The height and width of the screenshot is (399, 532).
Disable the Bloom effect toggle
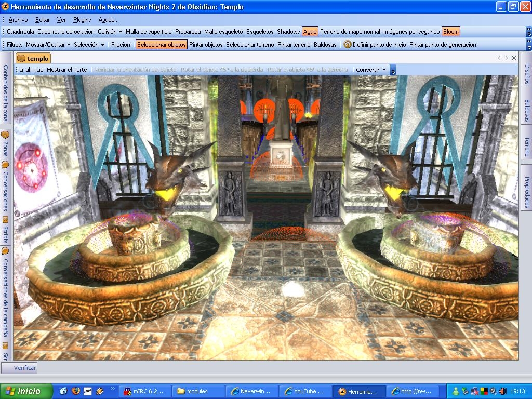point(450,32)
